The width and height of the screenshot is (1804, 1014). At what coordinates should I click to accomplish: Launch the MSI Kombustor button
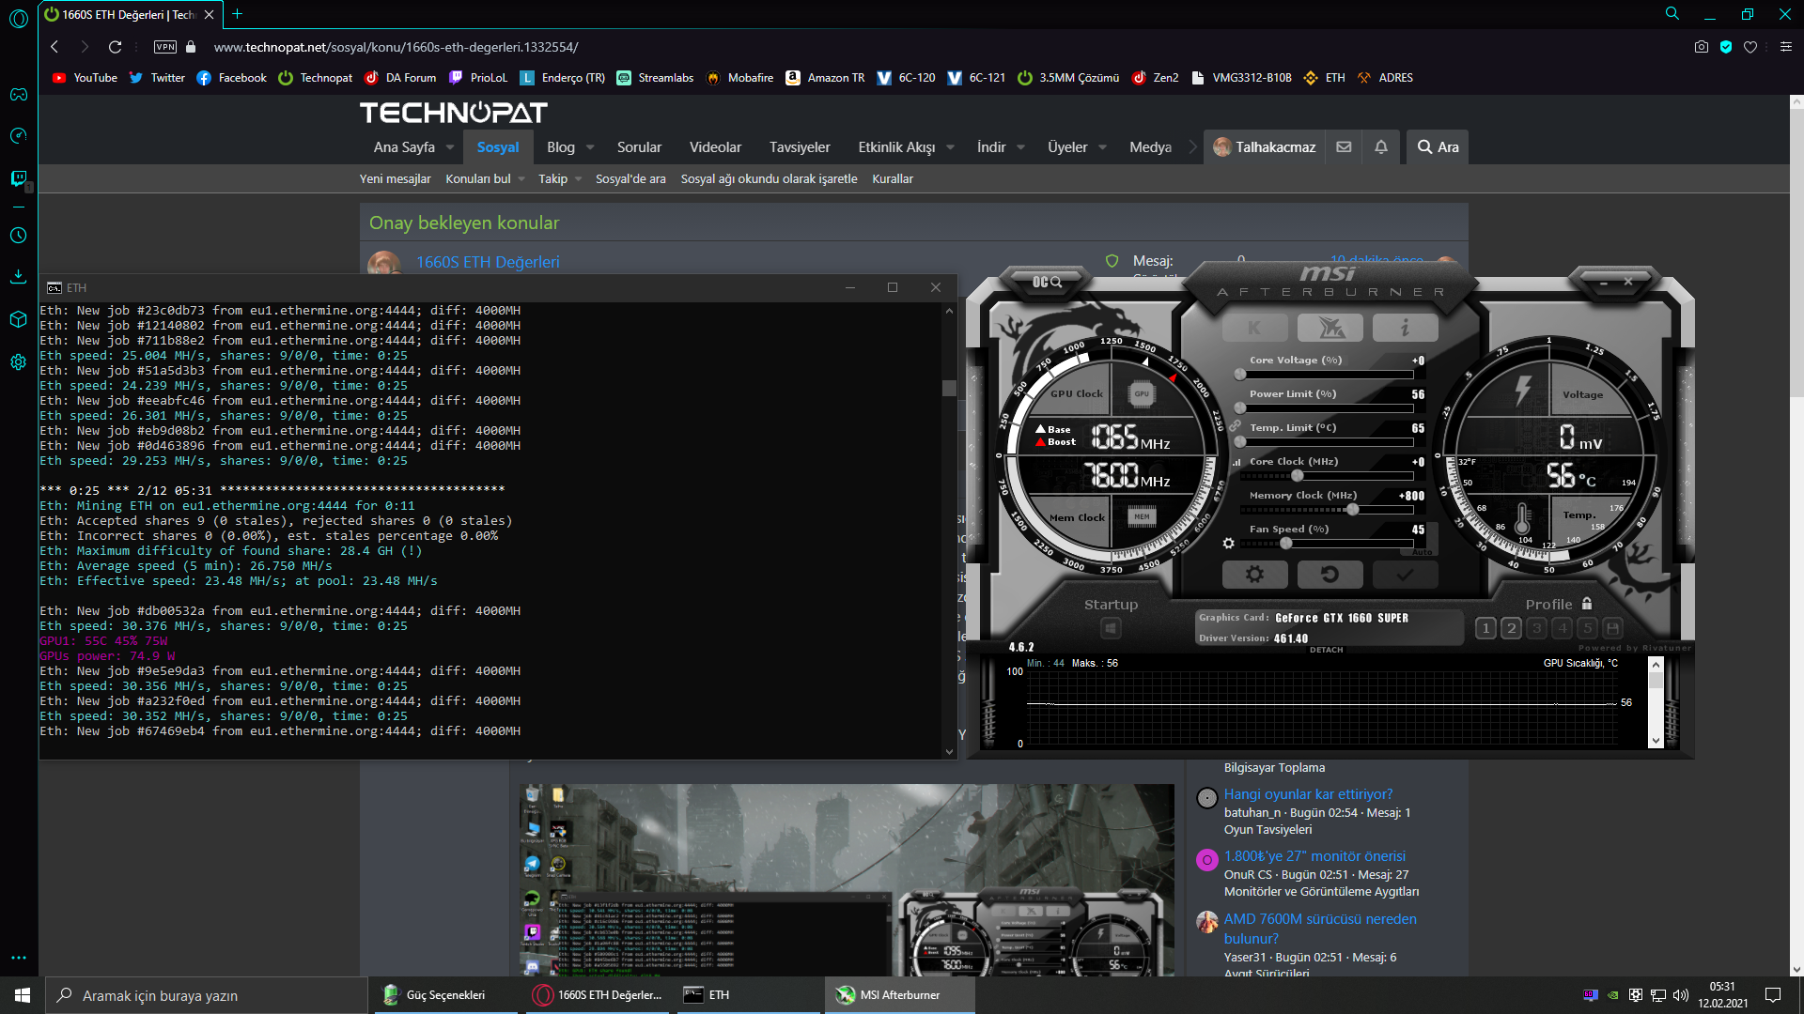[1254, 328]
